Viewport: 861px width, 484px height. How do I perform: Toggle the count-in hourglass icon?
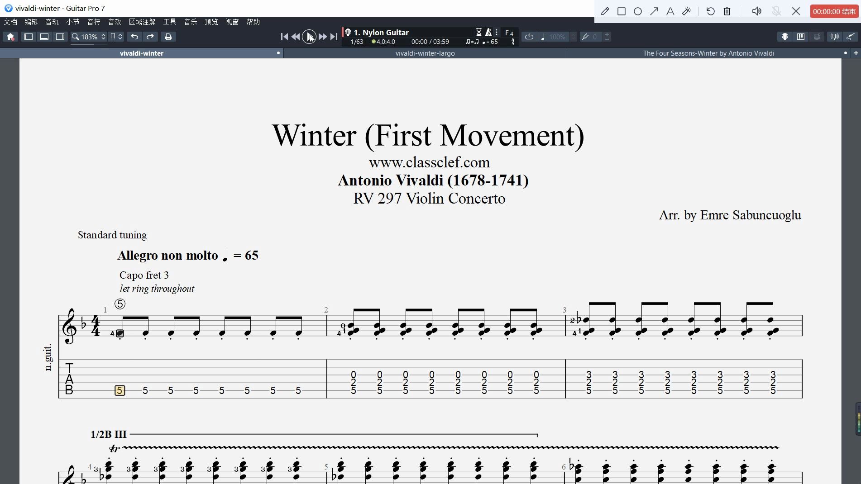pyautogui.click(x=479, y=32)
